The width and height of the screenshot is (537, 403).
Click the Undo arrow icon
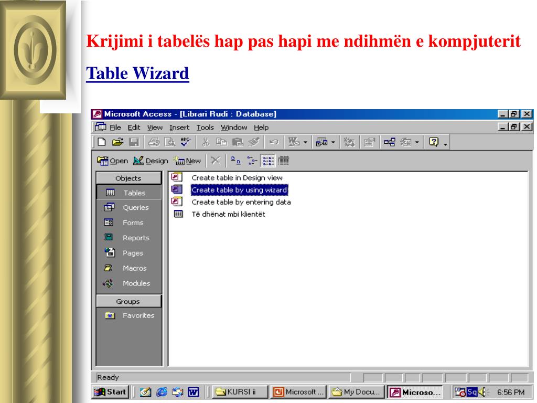(274, 142)
